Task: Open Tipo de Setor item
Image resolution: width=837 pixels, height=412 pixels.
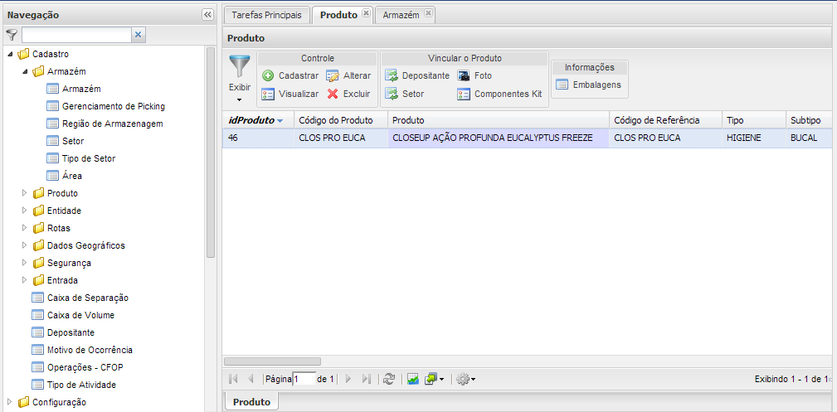Action: (x=80, y=158)
